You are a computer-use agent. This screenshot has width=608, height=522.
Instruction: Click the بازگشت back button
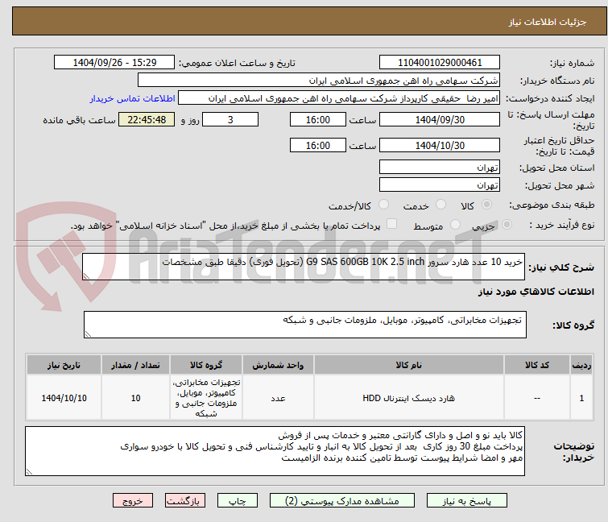185,501
